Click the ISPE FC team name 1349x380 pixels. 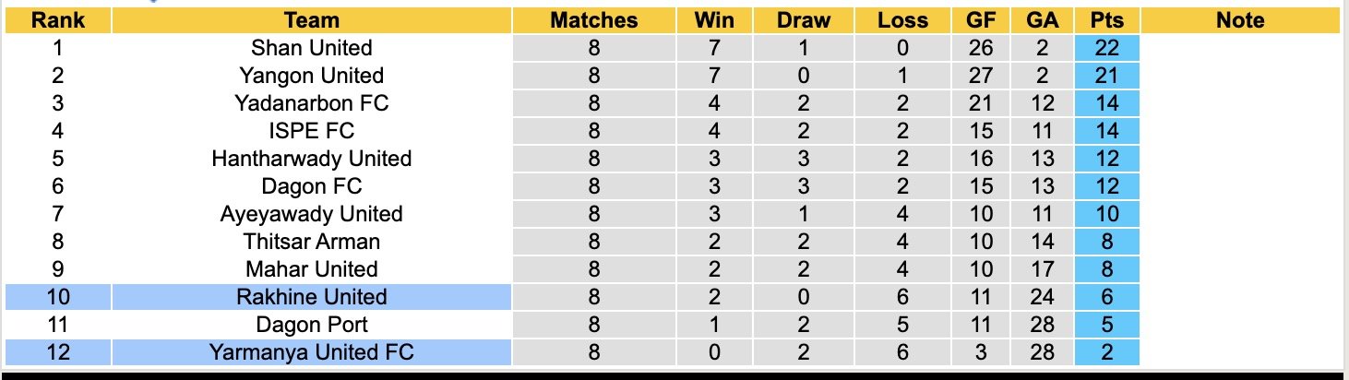point(311,131)
